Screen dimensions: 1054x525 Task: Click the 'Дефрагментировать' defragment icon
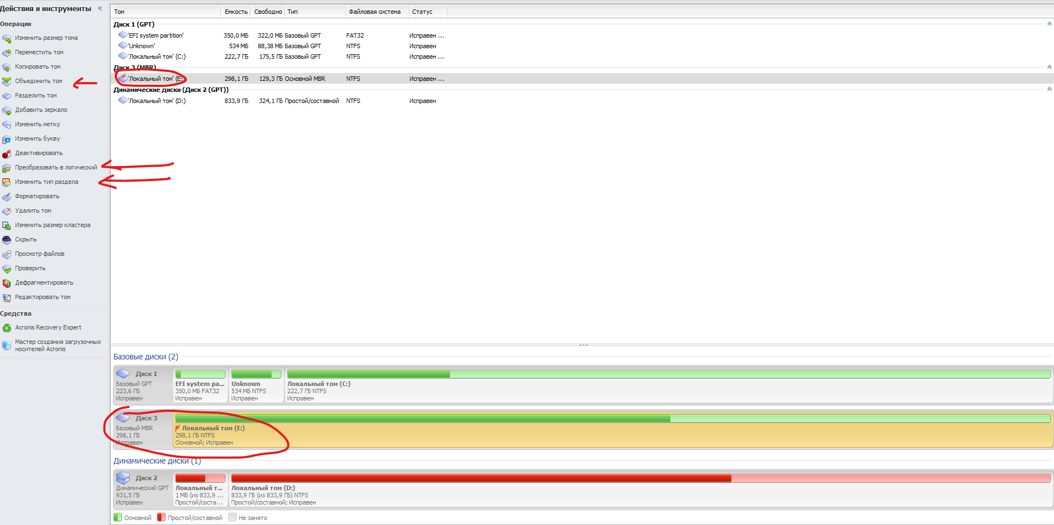[x=7, y=283]
